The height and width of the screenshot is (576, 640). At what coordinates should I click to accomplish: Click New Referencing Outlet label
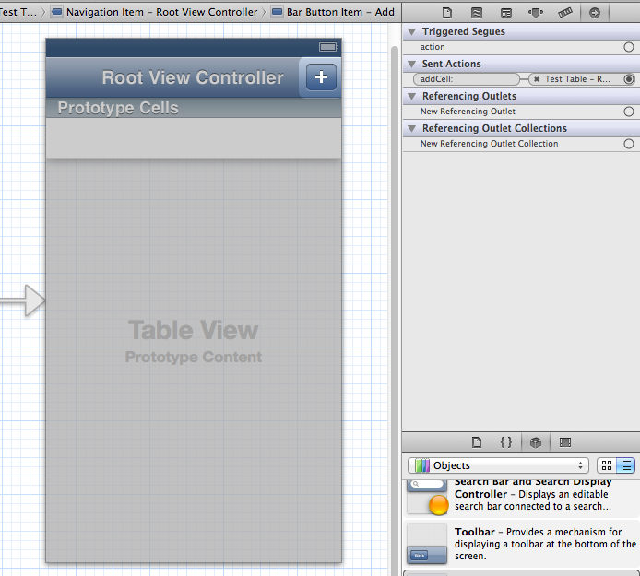pyautogui.click(x=468, y=112)
